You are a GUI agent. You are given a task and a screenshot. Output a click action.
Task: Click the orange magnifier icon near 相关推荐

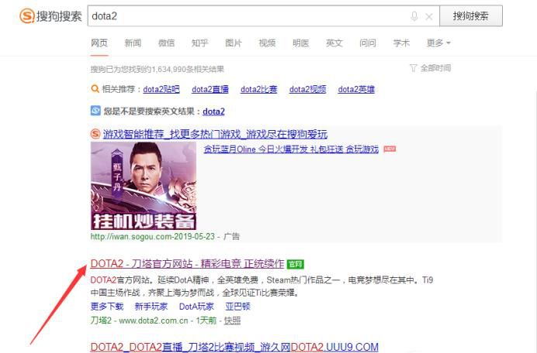(95, 89)
